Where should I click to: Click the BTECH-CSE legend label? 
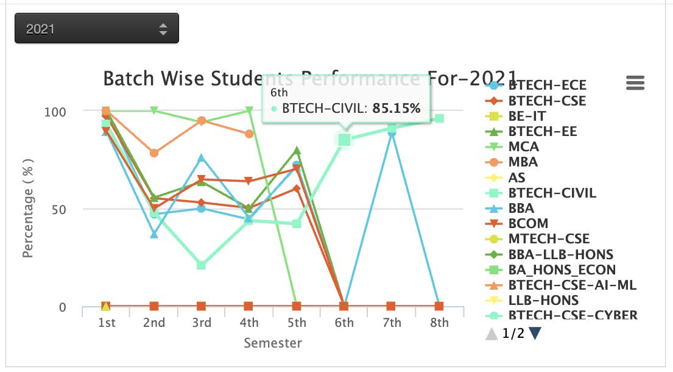tap(547, 101)
